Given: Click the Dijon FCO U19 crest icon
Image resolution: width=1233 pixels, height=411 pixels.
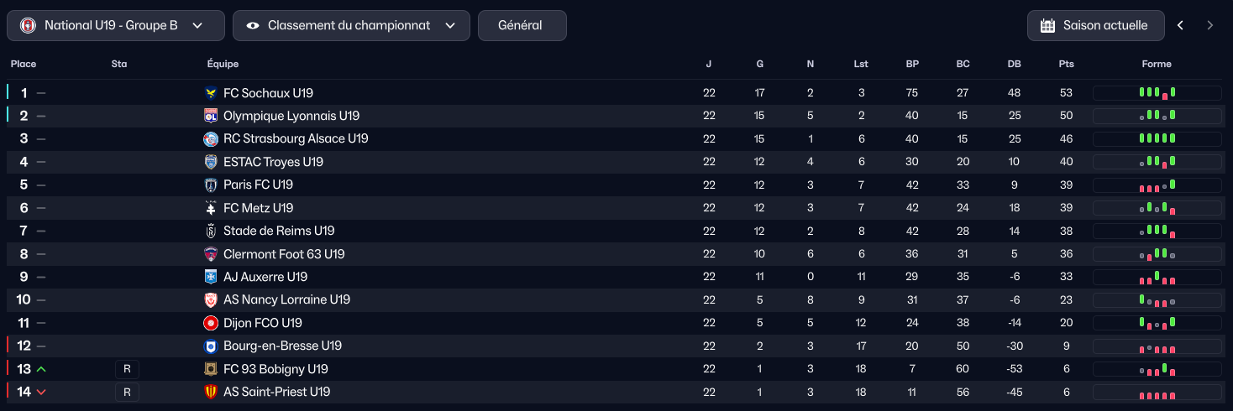Looking at the screenshot, I should pyautogui.click(x=211, y=323).
